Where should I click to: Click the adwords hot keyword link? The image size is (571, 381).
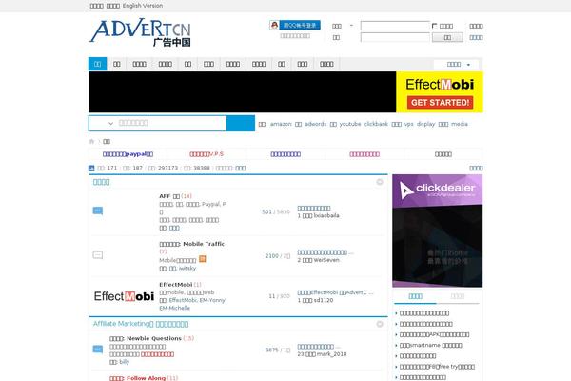315,124
